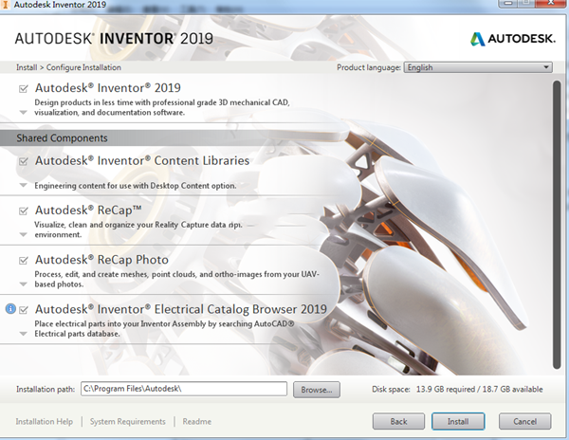Image resolution: width=569 pixels, height=440 pixels.
Task: Open Installation Help link
Action: point(45,421)
